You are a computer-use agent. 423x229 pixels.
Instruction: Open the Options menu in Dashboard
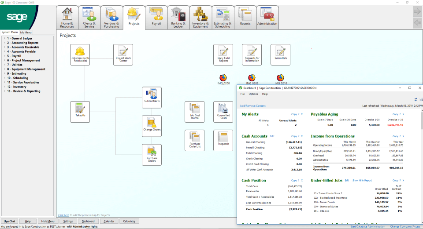point(253,94)
